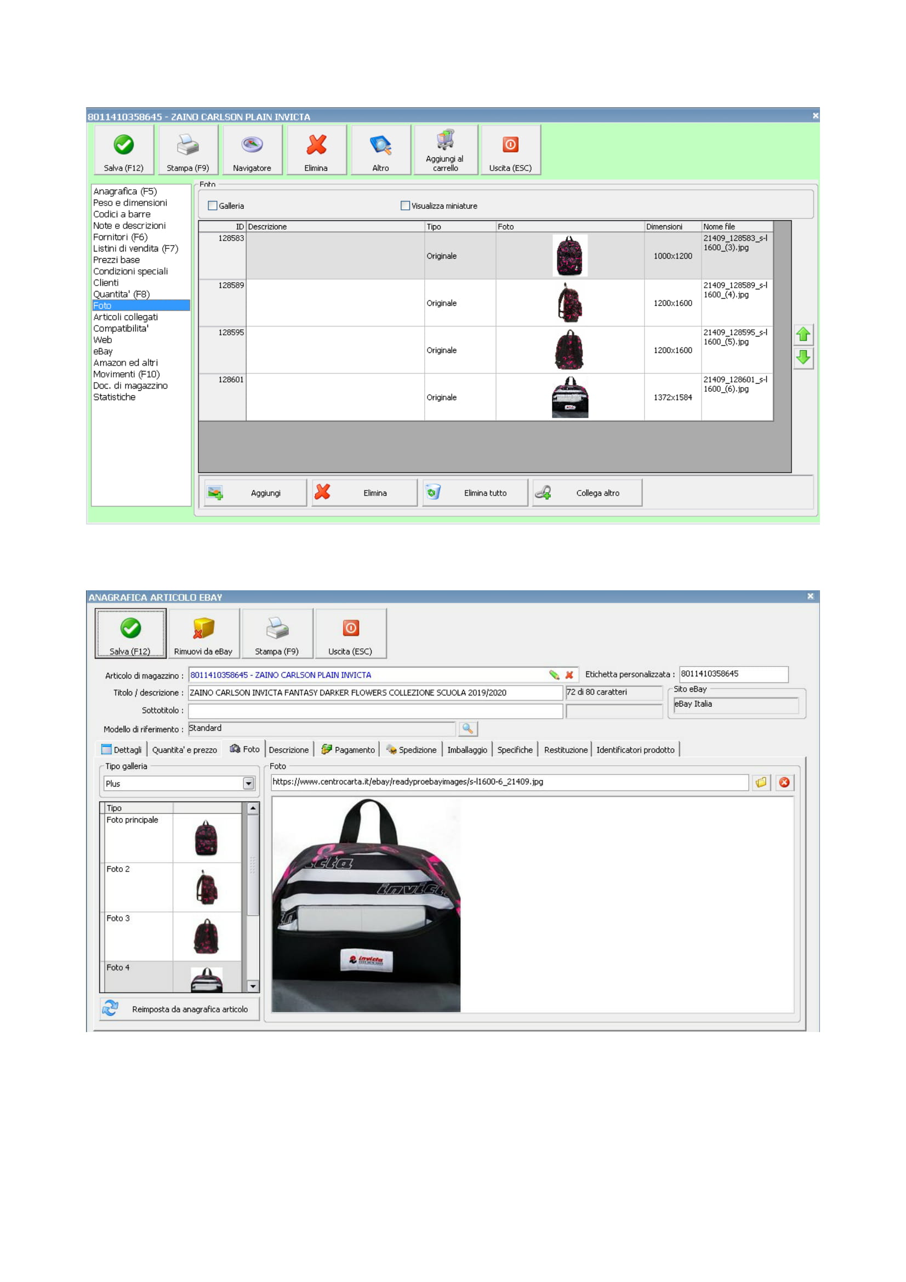The width and height of the screenshot is (906, 1282).
Task: Select eBay in the side list
Action: 102,351
